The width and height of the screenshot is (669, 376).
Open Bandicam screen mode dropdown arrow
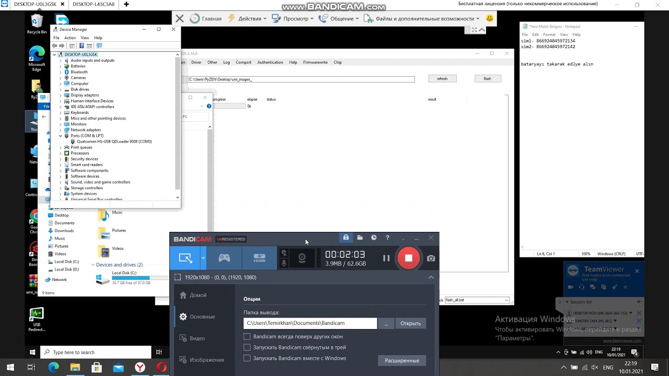coord(203,258)
